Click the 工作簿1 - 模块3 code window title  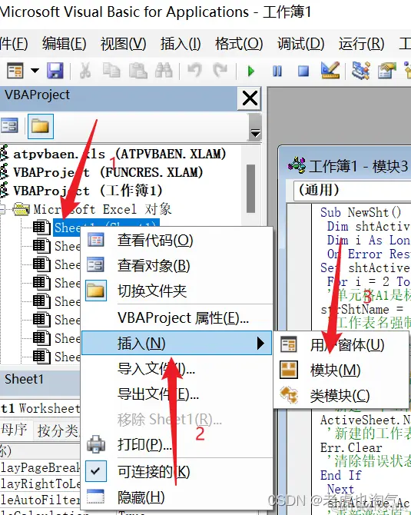(x=358, y=166)
